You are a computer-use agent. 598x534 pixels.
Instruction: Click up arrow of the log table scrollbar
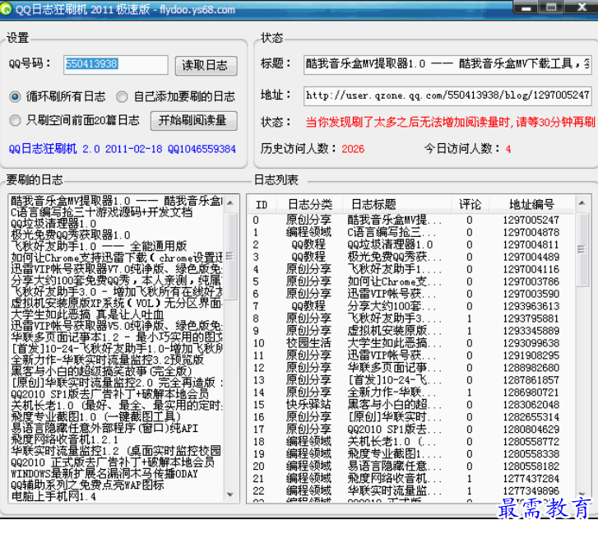[582, 203]
